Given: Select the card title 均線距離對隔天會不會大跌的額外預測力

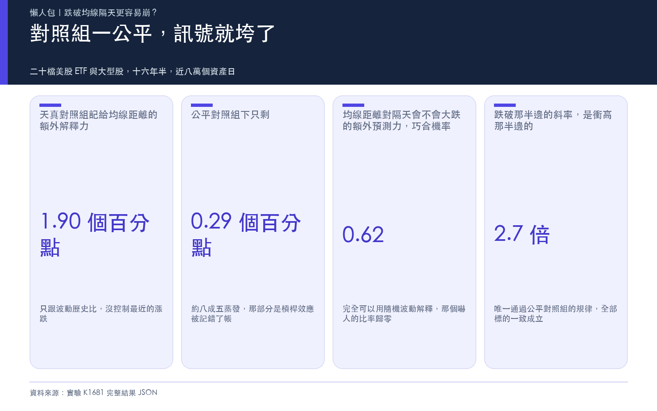Looking at the screenshot, I should pos(402,120).
